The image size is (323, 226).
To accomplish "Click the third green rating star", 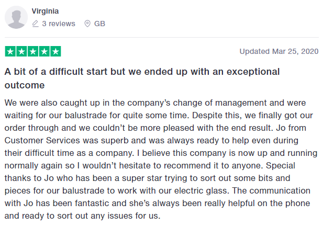I will click(33, 51).
